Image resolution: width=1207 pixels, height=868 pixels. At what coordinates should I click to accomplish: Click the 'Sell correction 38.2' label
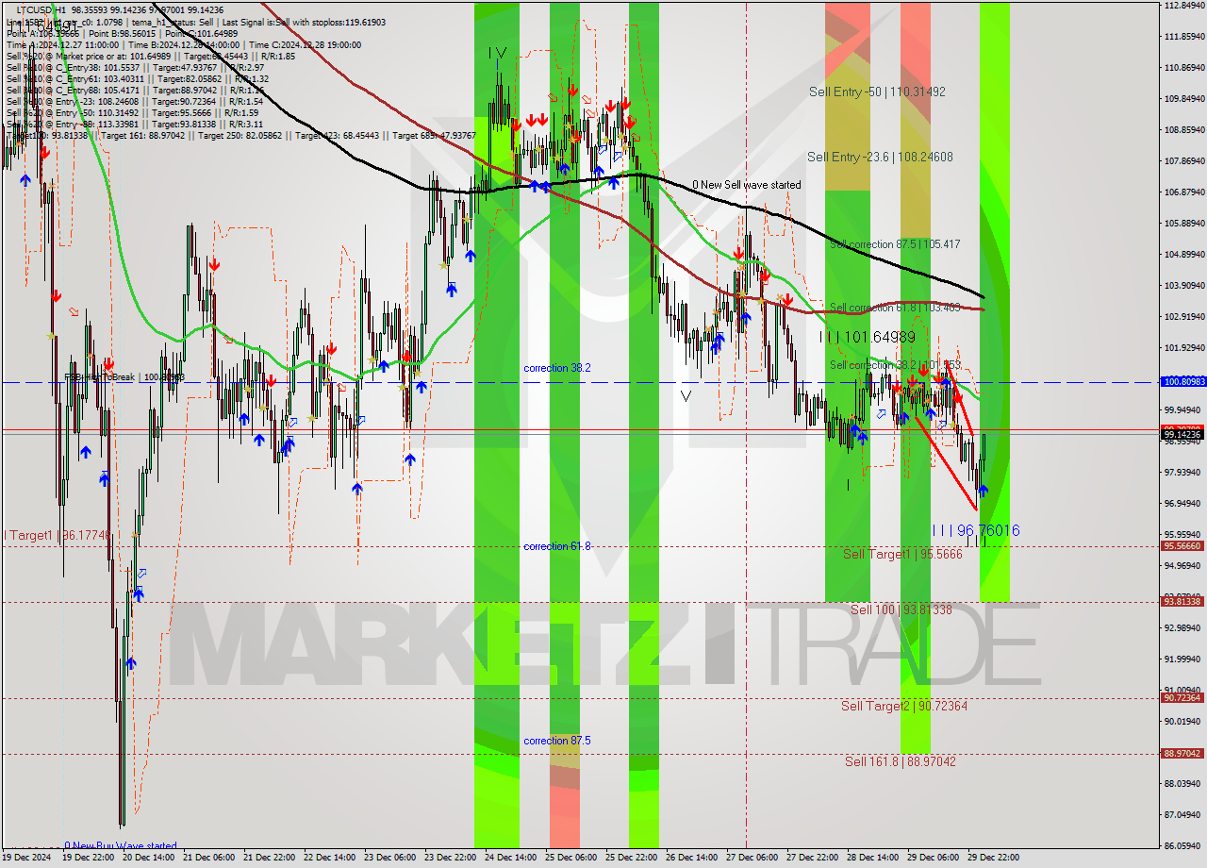(895, 365)
